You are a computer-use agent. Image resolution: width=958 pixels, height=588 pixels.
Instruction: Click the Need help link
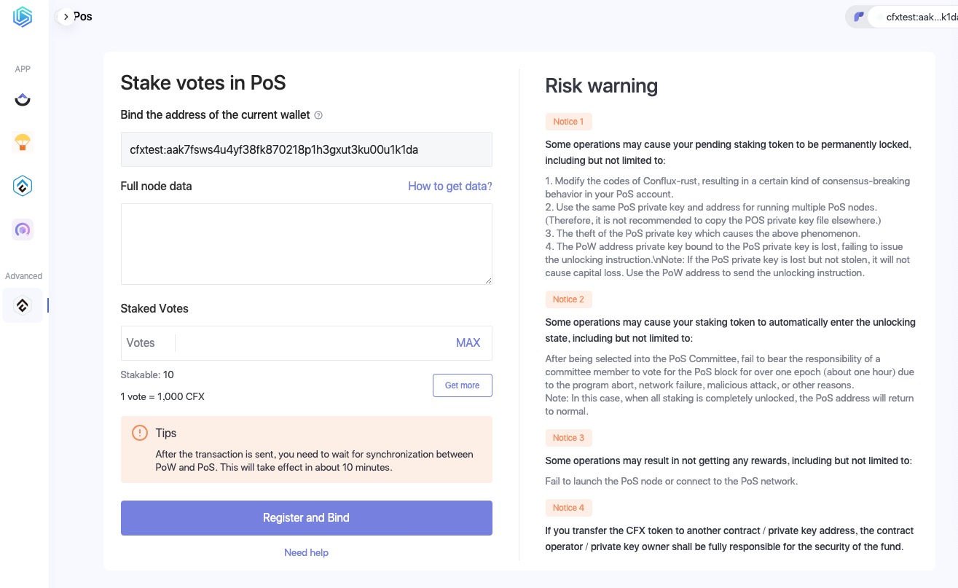click(306, 552)
